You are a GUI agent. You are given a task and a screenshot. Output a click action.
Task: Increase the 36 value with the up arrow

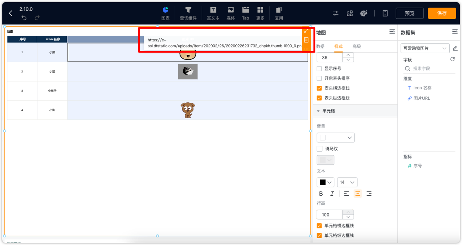(x=348, y=55)
